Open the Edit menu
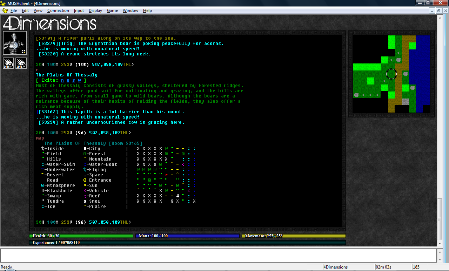This screenshot has height=271, width=449. pyautogui.click(x=25, y=11)
